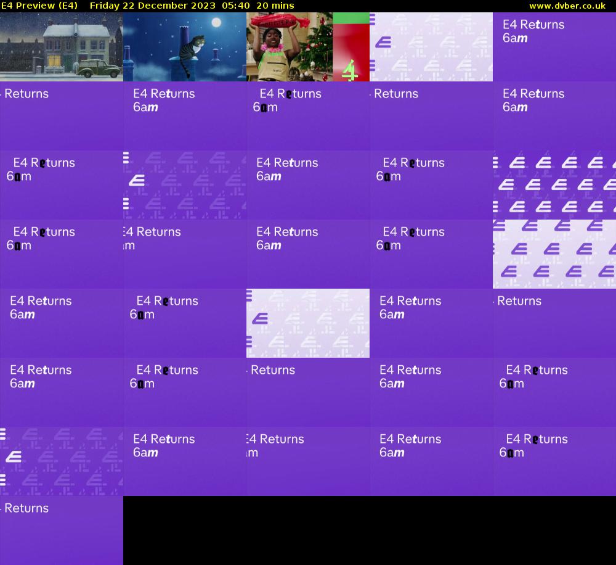Click the red Channel 4 logo frame

click(x=351, y=47)
